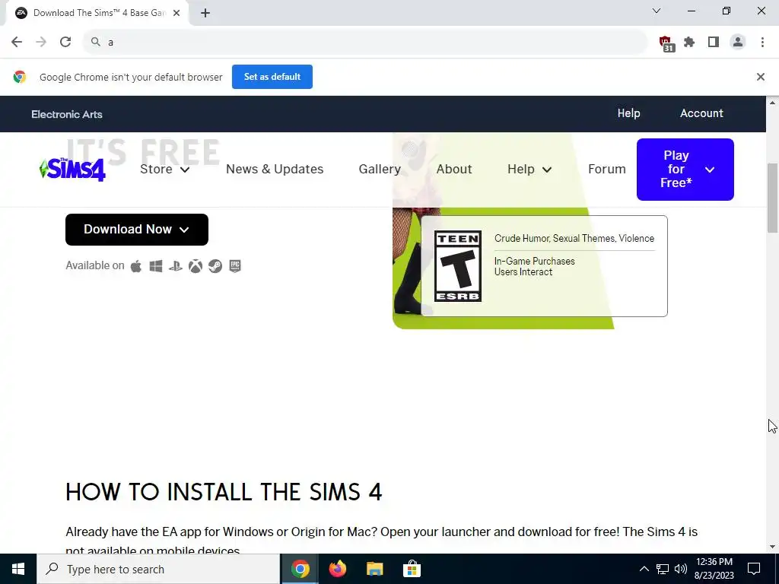Open the network status icon
This screenshot has height=584, width=779.
click(x=663, y=569)
